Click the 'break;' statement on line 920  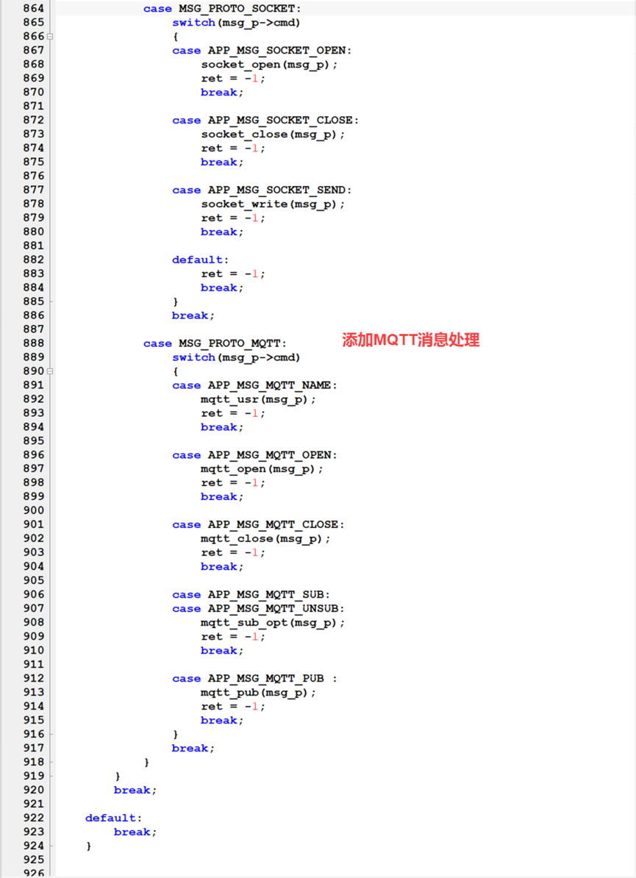point(135,790)
